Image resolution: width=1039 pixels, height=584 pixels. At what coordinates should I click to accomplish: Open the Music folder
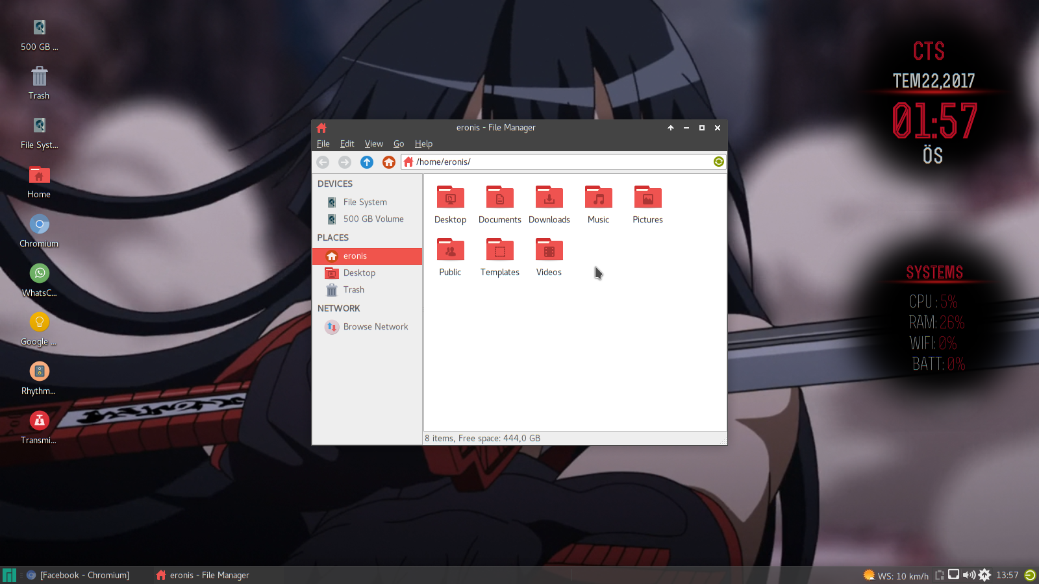coord(599,205)
